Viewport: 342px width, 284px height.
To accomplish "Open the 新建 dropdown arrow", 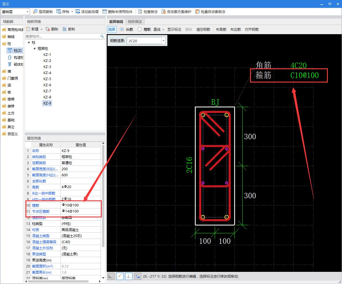I will click(x=41, y=29).
